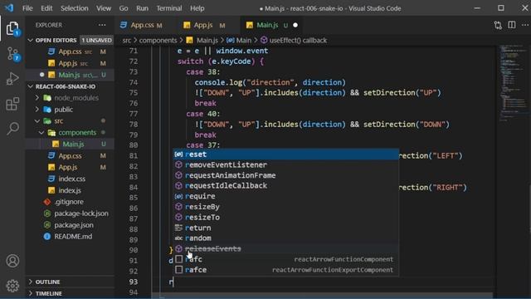Open the Selection menu
The image size is (531, 299).
point(74,8)
